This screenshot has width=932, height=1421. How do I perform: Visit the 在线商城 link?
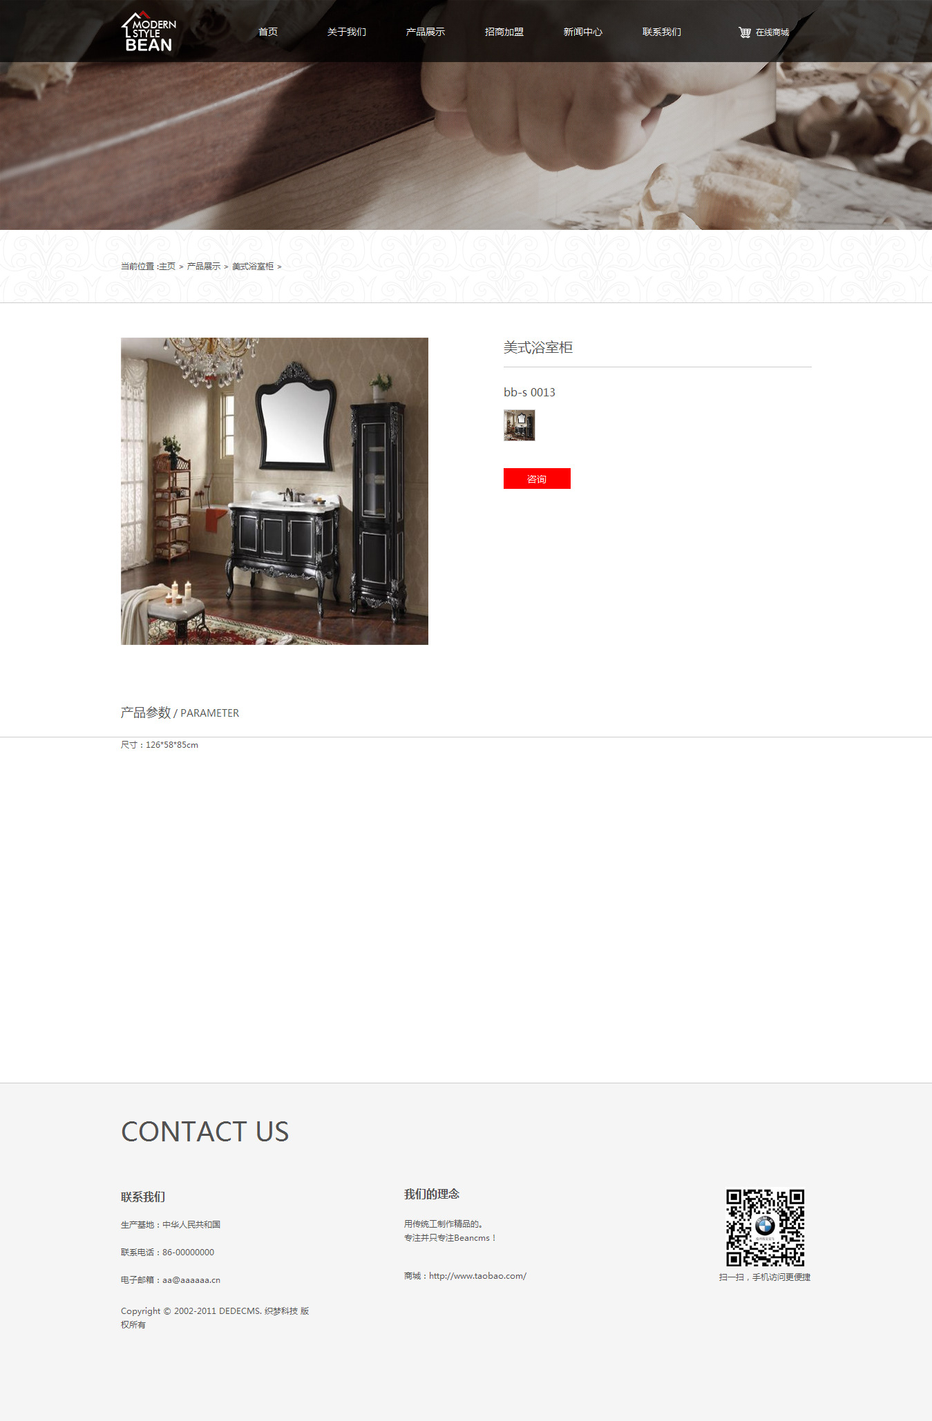point(772,32)
